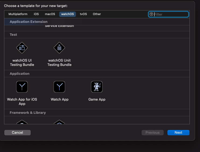
Task: Click the "Watch App for iOS App" label
Action: (22, 101)
